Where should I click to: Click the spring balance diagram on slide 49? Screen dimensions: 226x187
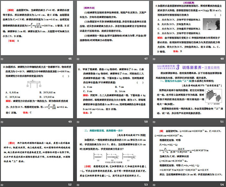pyautogui.click(x=34, y=84)
